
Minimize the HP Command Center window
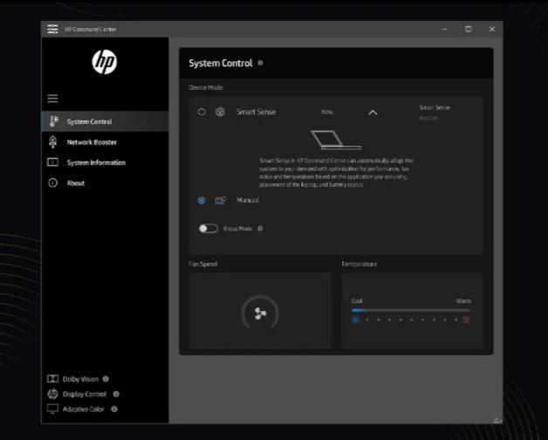click(444, 29)
